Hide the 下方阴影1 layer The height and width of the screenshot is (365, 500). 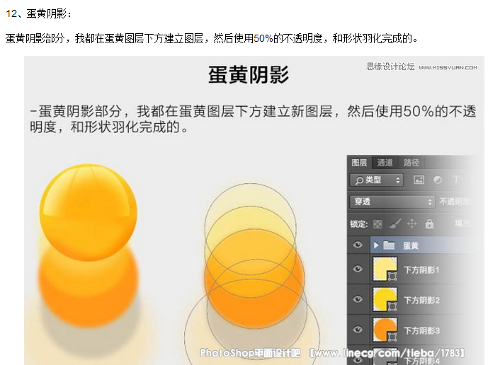point(358,269)
